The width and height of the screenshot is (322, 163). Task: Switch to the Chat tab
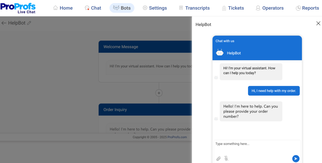point(93,8)
